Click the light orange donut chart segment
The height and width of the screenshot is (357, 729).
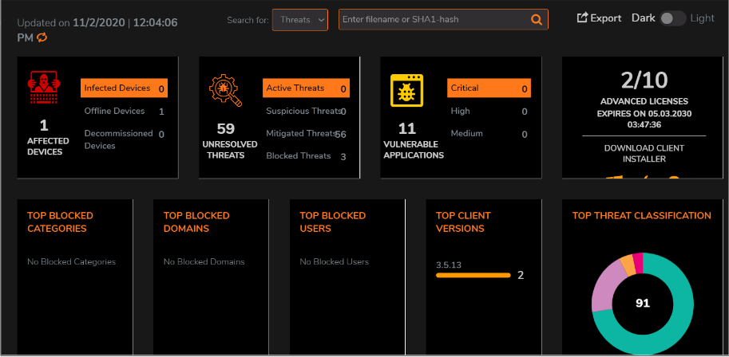(x=628, y=265)
